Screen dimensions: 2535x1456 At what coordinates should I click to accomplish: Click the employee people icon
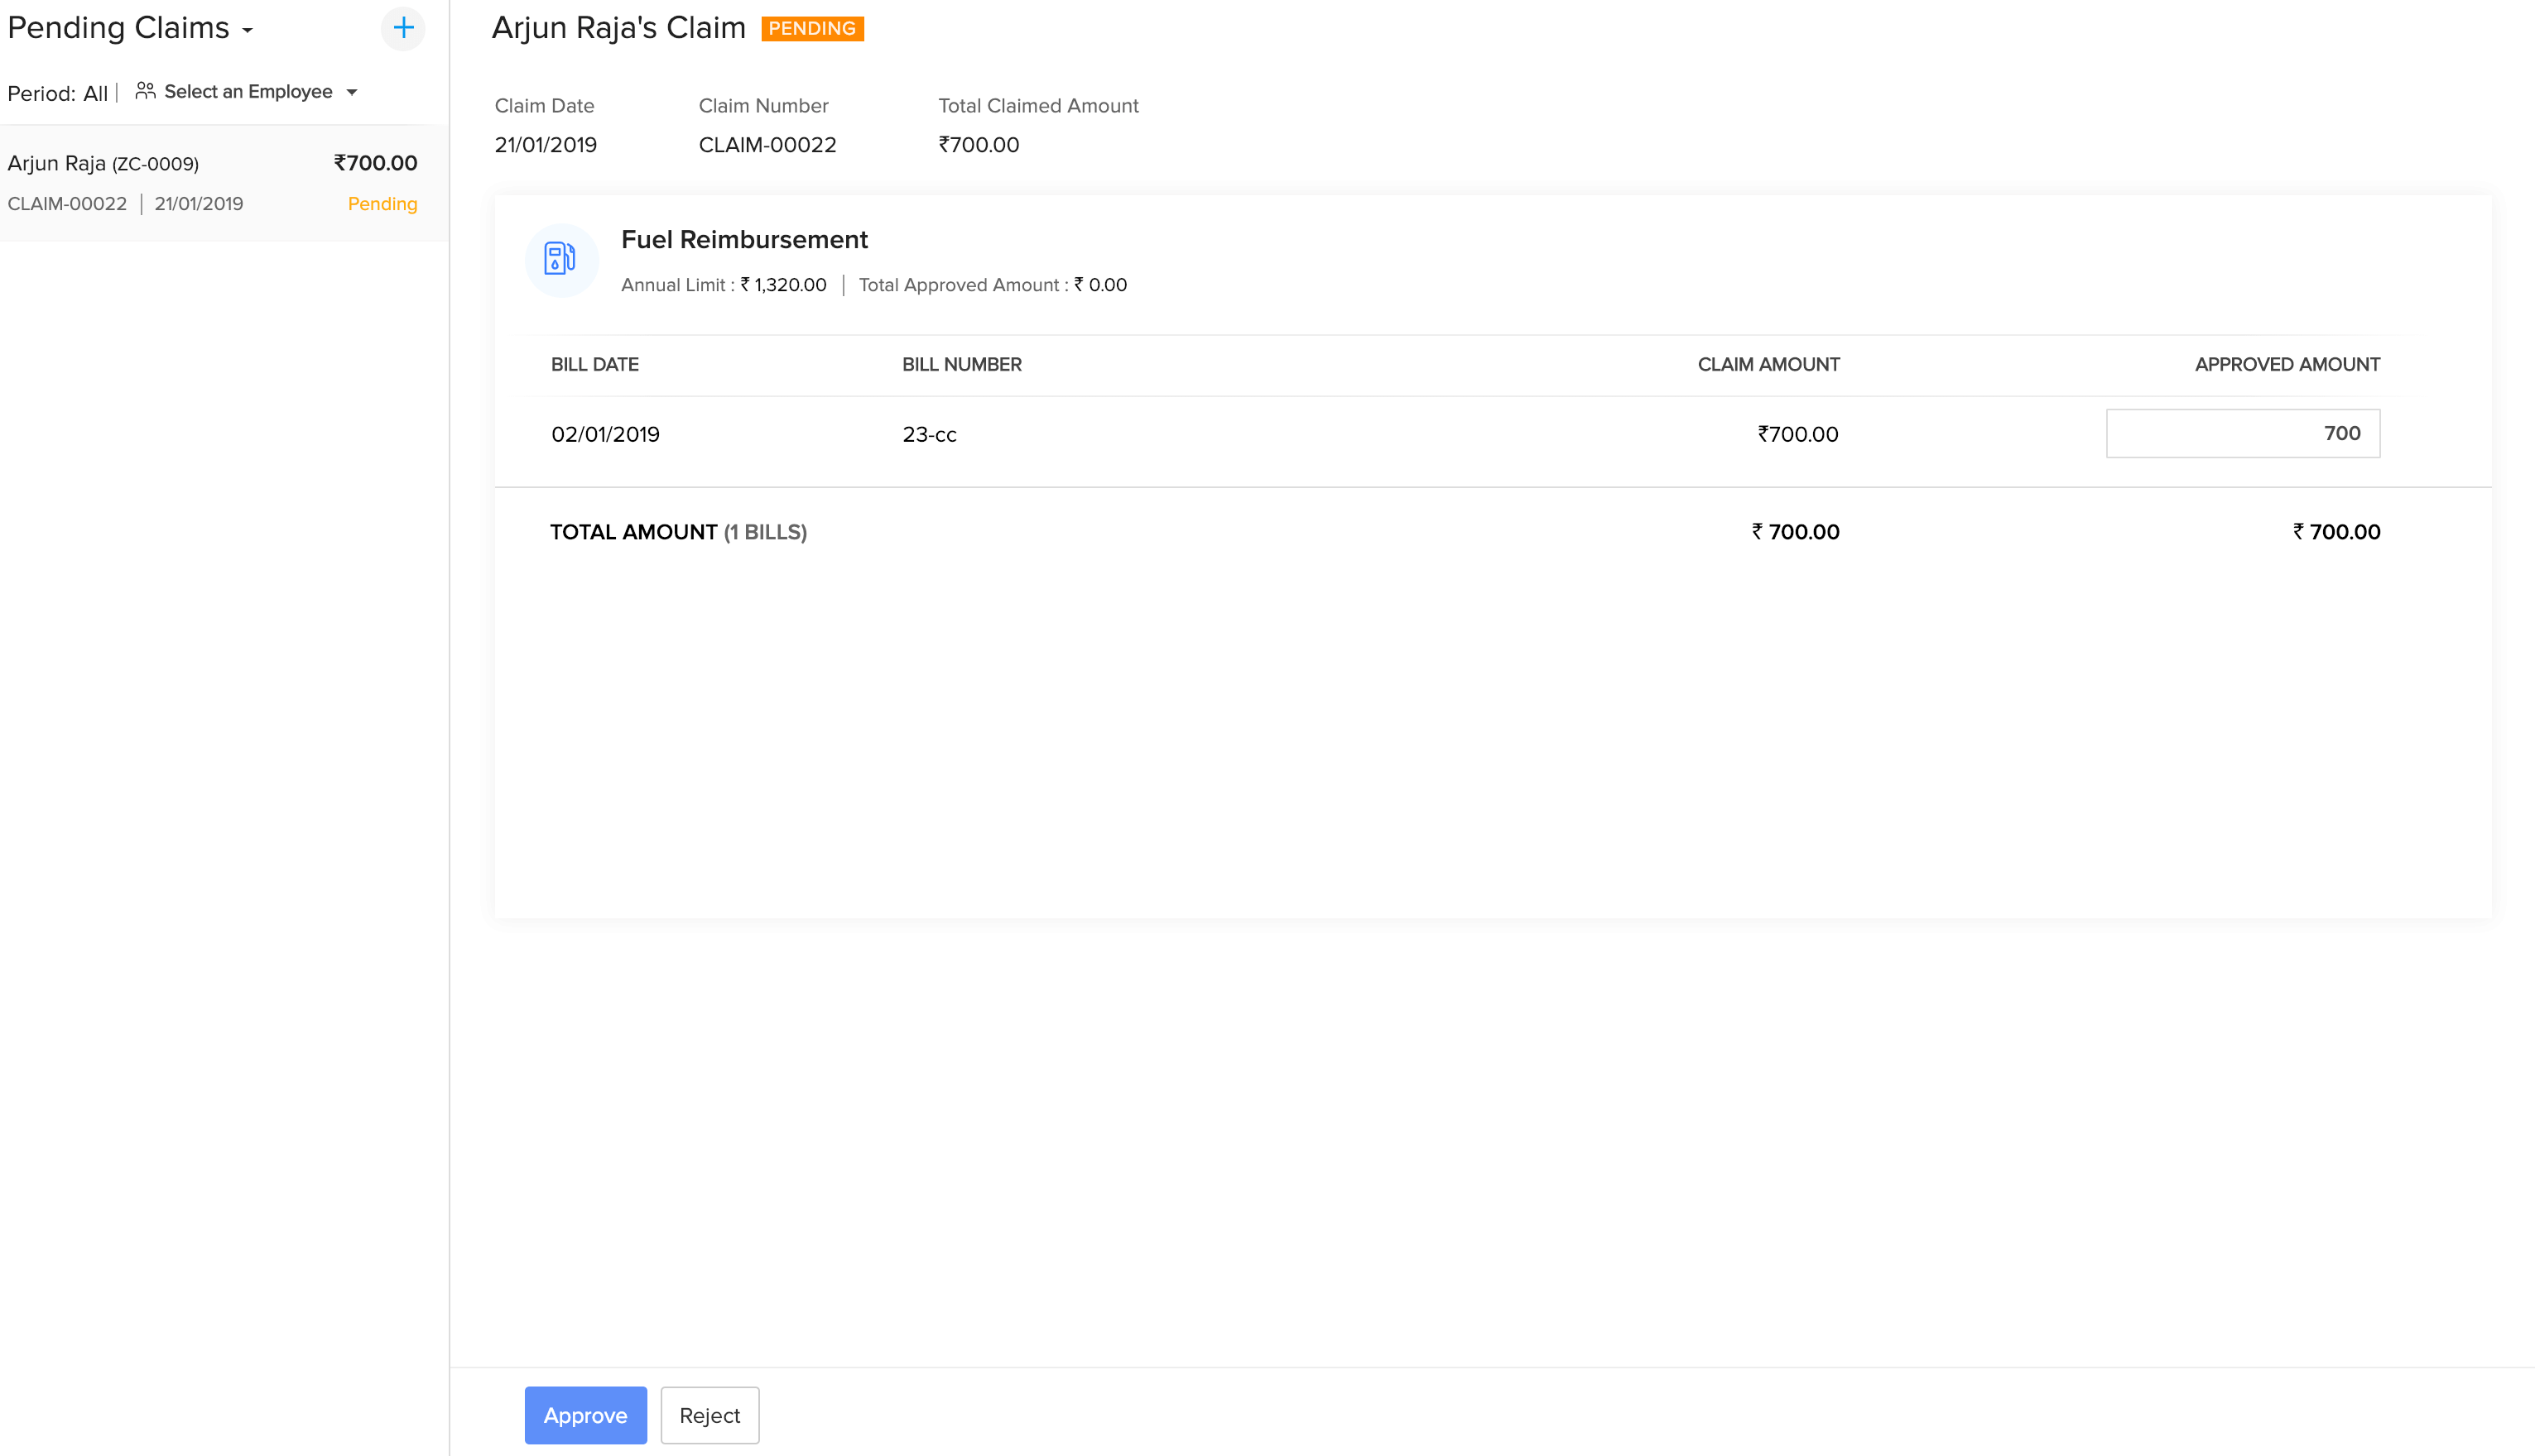(x=145, y=91)
